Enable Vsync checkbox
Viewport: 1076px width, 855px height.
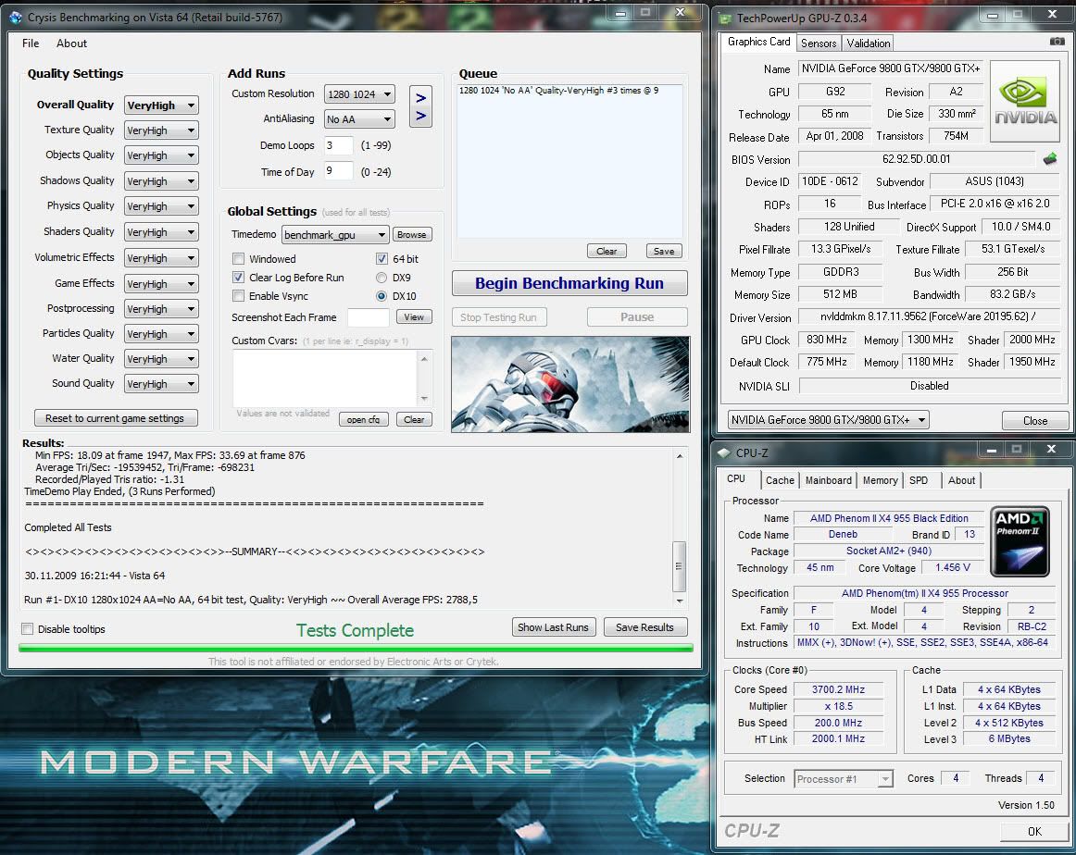click(239, 296)
